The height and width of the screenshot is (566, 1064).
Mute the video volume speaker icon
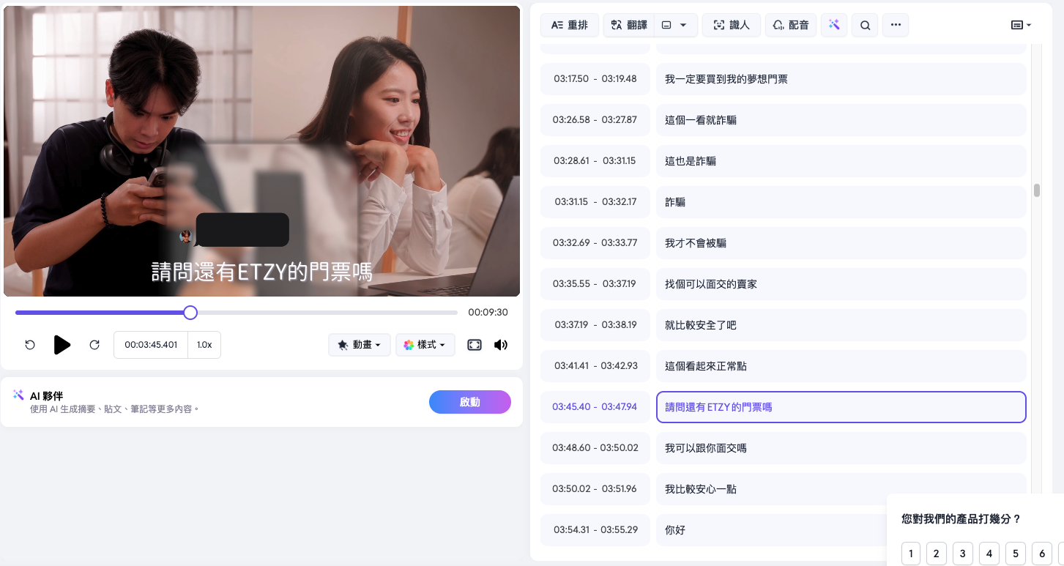point(501,345)
